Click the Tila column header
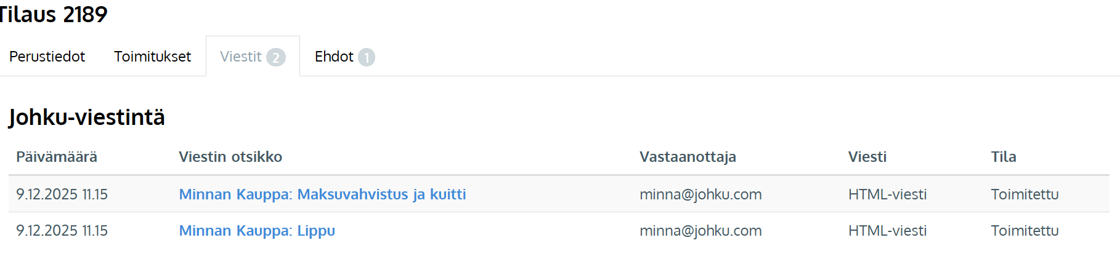The height and width of the screenshot is (264, 1120). (x=1004, y=157)
